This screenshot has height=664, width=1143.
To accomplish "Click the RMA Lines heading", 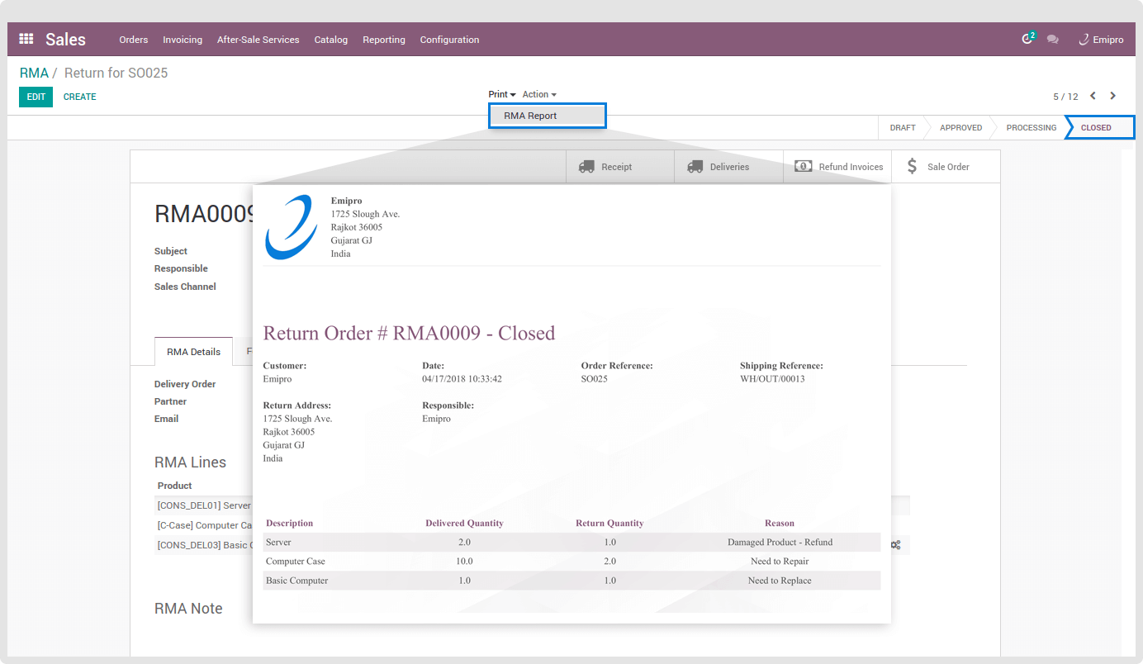I will click(x=190, y=462).
